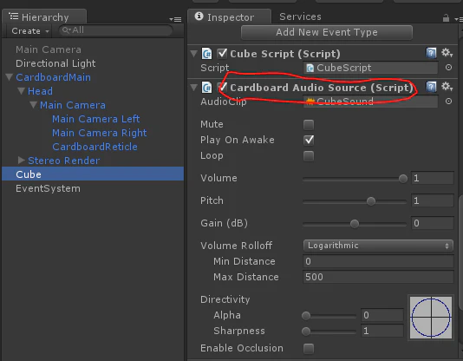463x361 pixels.
Task: Click Cardboard Audio Source C# script icon
Action: [x=206, y=88]
